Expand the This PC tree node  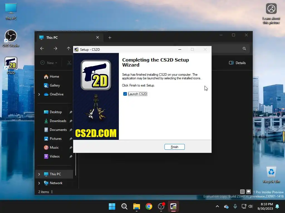(39, 174)
